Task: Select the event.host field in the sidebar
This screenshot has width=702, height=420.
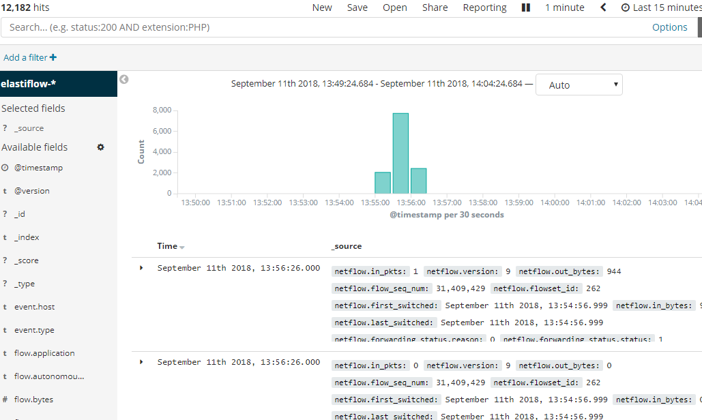Action: click(x=35, y=307)
